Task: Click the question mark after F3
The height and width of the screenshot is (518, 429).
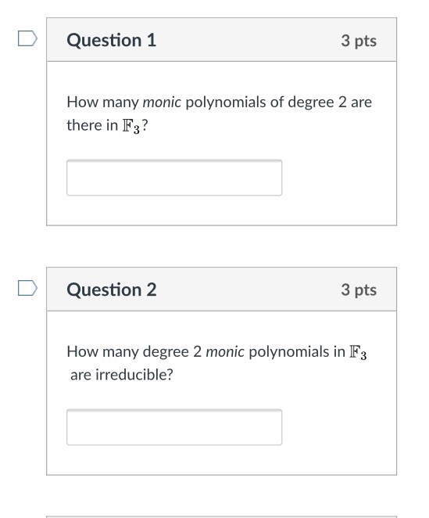Action: (145, 125)
